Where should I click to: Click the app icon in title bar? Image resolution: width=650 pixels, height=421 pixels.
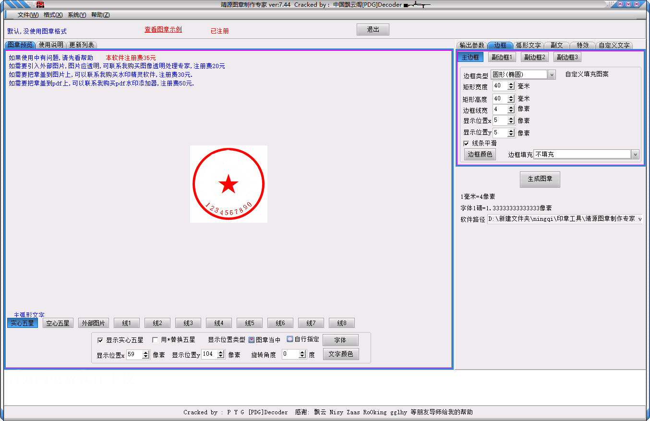click(40, 4)
